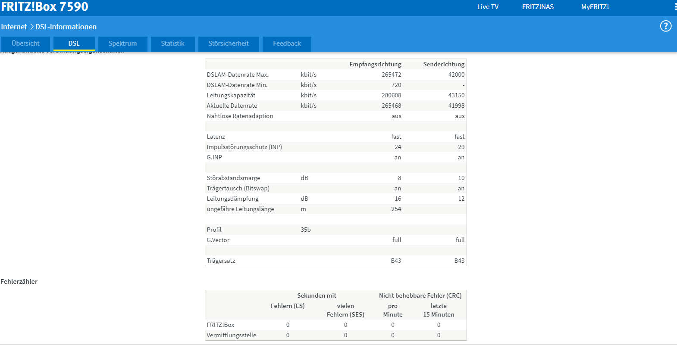Screen dimensions: 677x345
Task: Open the help question mark icon
Action: (x=666, y=26)
